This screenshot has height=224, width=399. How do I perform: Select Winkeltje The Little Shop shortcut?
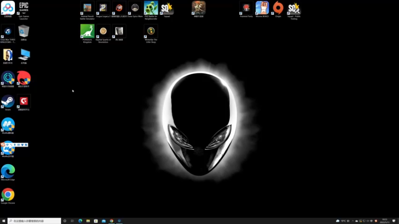point(151,33)
